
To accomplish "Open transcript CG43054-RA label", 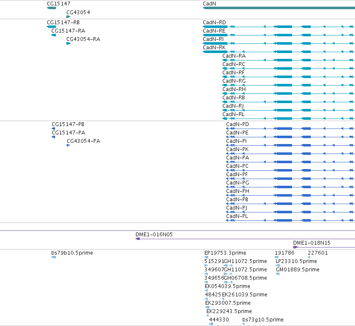I will tap(83, 39).
